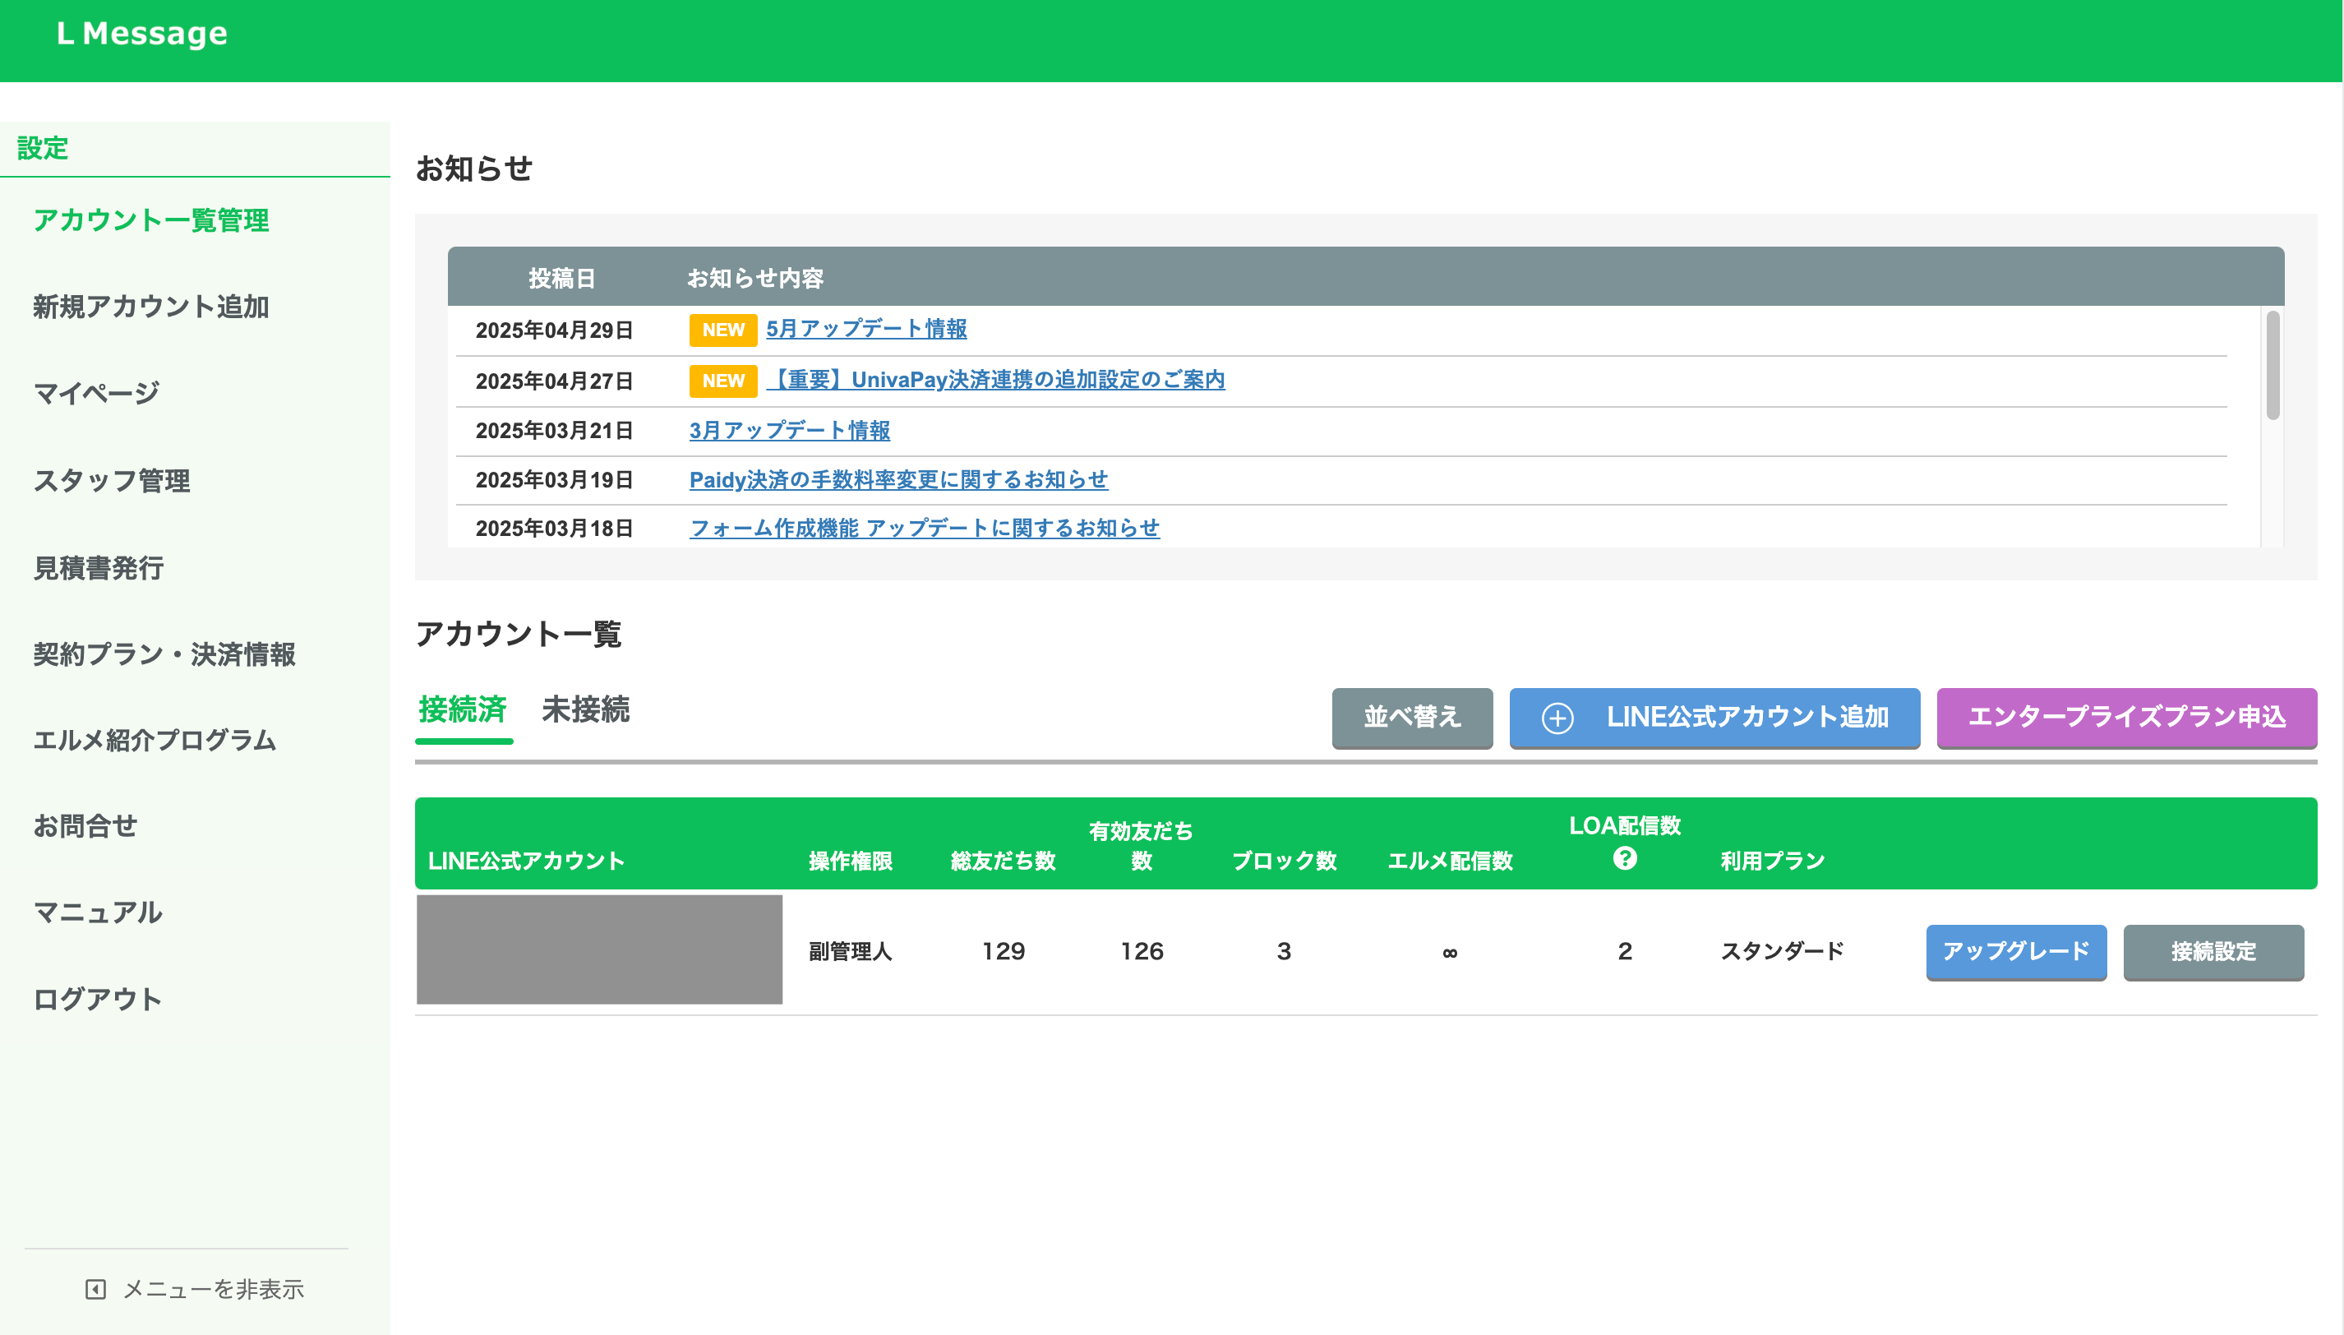Click the 副管理人 permission cell
Image resolution: width=2344 pixels, height=1335 pixels.
click(850, 952)
